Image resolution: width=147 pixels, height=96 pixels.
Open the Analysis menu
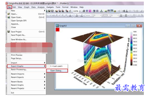[41, 7]
